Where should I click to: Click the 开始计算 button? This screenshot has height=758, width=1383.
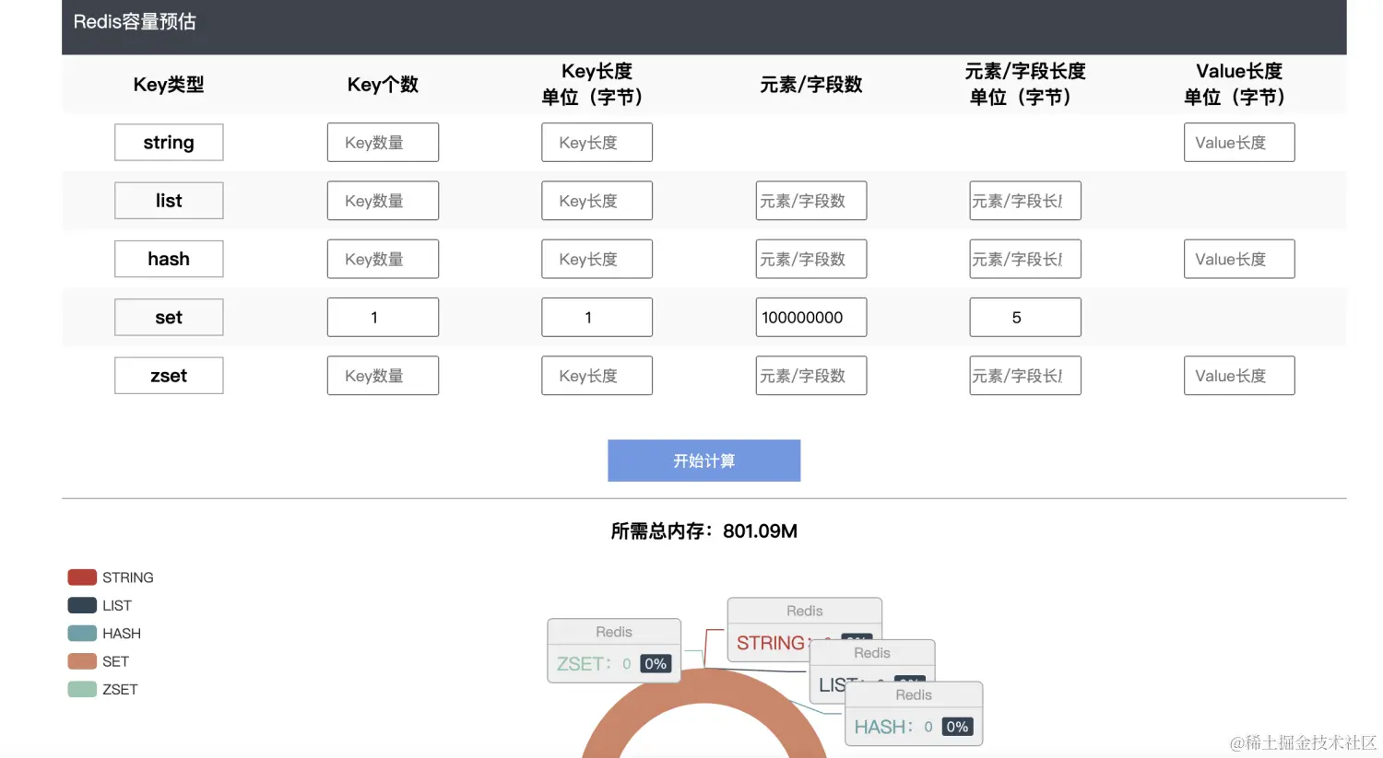click(x=703, y=461)
